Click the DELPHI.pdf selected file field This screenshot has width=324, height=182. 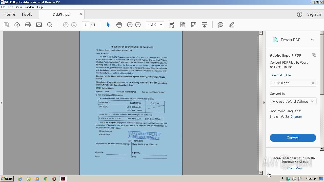pyautogui.click(x=293, y=83)
